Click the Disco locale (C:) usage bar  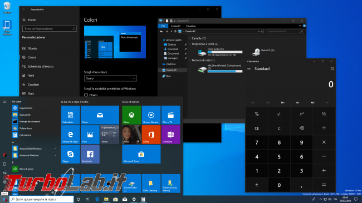tap(225, 52)
